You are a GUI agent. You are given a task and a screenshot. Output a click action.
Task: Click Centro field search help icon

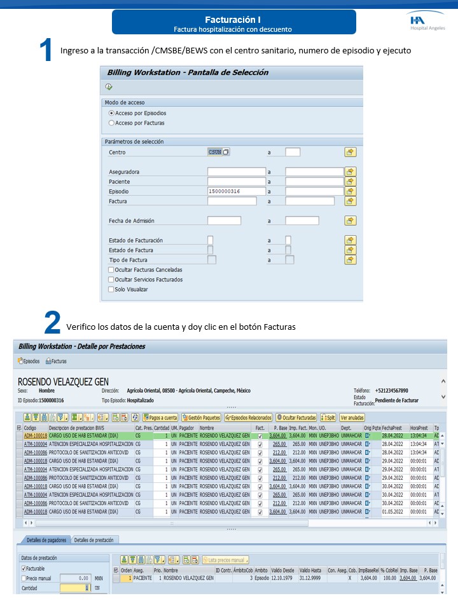pyautogui.click(x=226, y=152)
